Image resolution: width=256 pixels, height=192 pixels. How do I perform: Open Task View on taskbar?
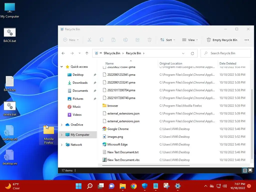click(101, 186)
